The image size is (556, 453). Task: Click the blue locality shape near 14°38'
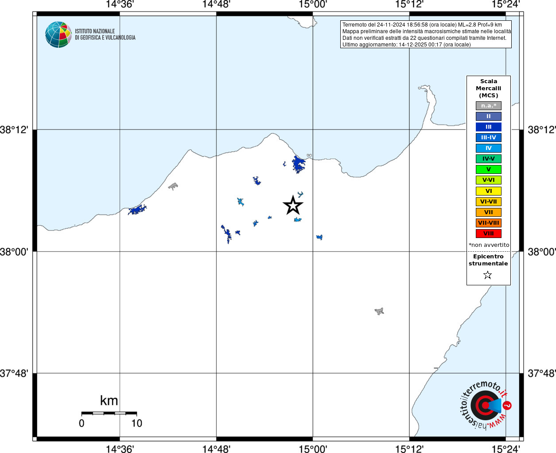137,210
